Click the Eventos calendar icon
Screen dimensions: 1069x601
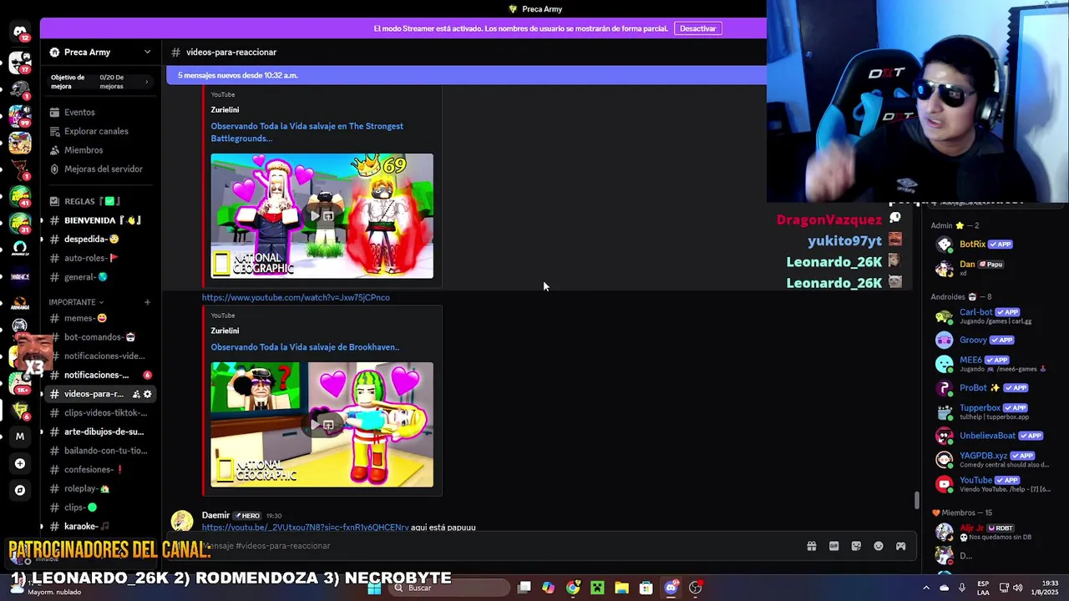pos(54,112)
